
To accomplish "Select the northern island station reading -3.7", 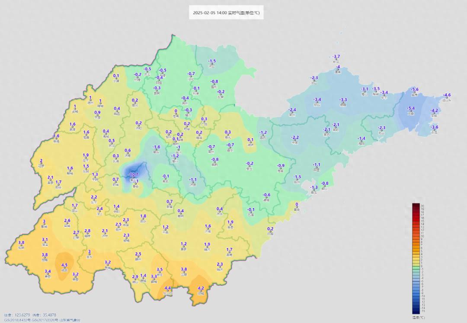I will click(336, 60).
